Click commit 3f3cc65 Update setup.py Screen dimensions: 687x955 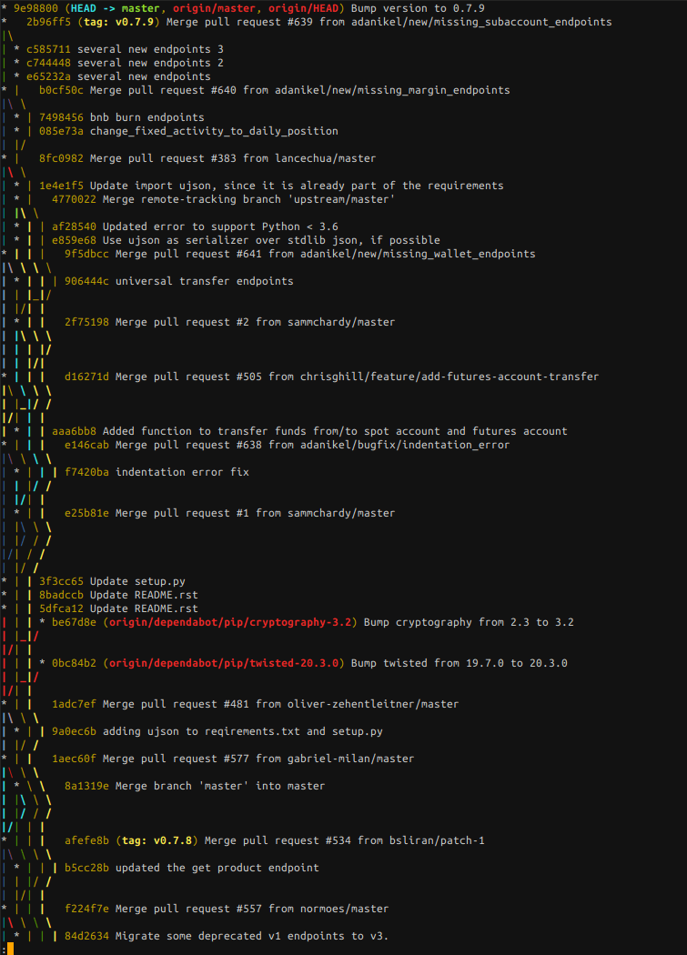112,582
